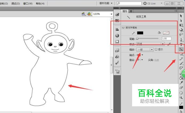Select the Pencil tool
This screenshot has width=185, height=113.
click(x=181, y=59)
